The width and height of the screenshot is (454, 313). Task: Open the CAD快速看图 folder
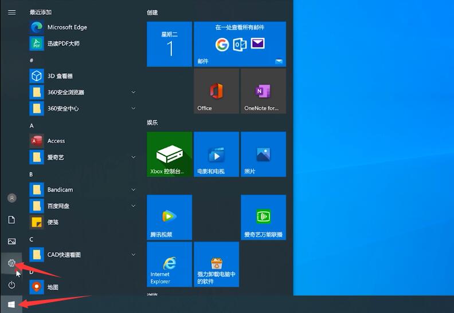pyautogui.click(x=83, y=255)
